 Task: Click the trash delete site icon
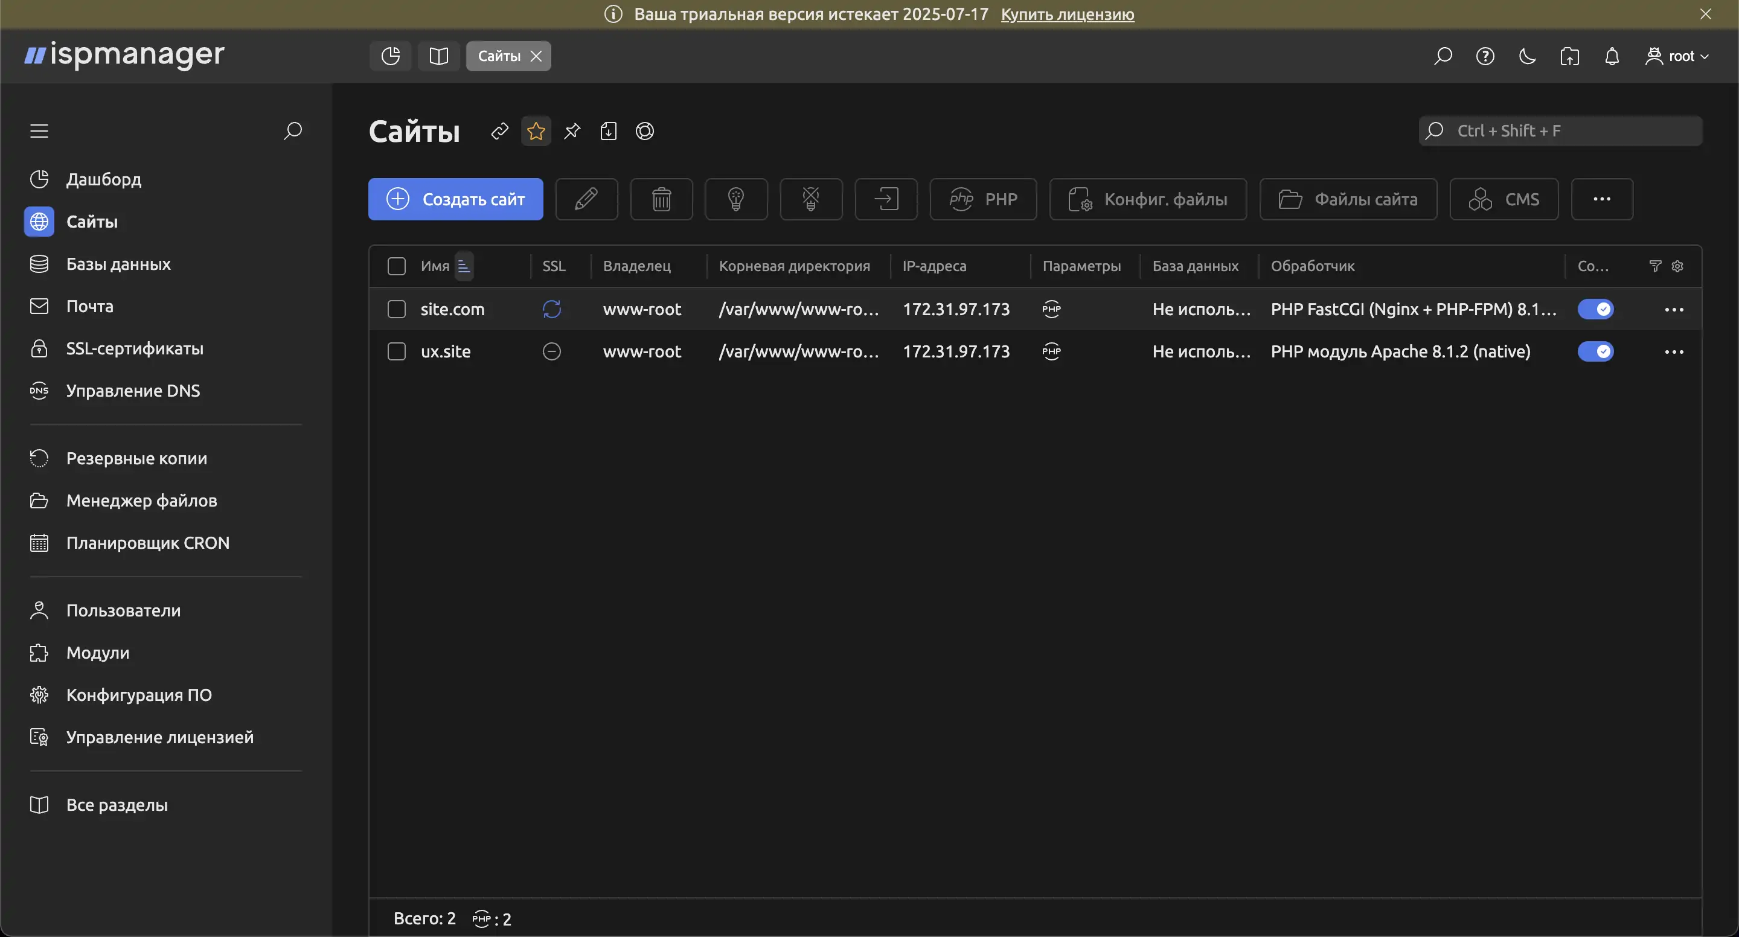coord(661,199)
